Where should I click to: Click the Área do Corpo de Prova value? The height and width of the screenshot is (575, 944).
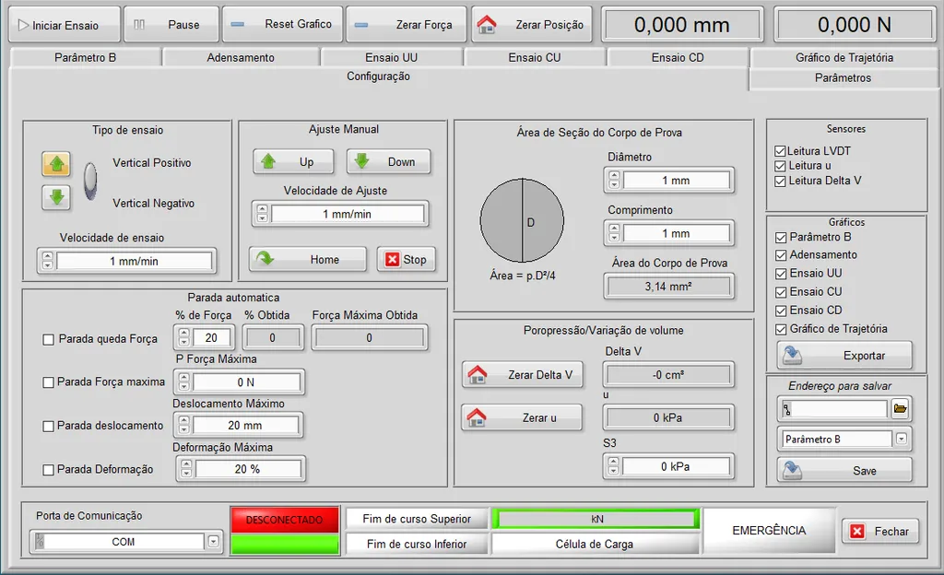668,287
